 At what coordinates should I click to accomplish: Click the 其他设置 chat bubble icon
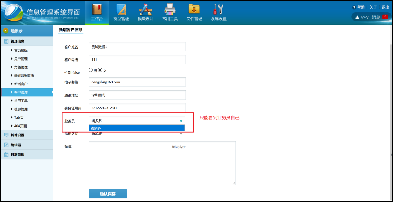click(6, 135)
